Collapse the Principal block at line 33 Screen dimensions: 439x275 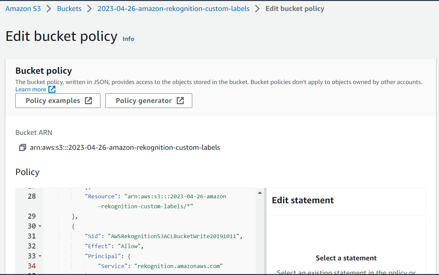point(40,256)
